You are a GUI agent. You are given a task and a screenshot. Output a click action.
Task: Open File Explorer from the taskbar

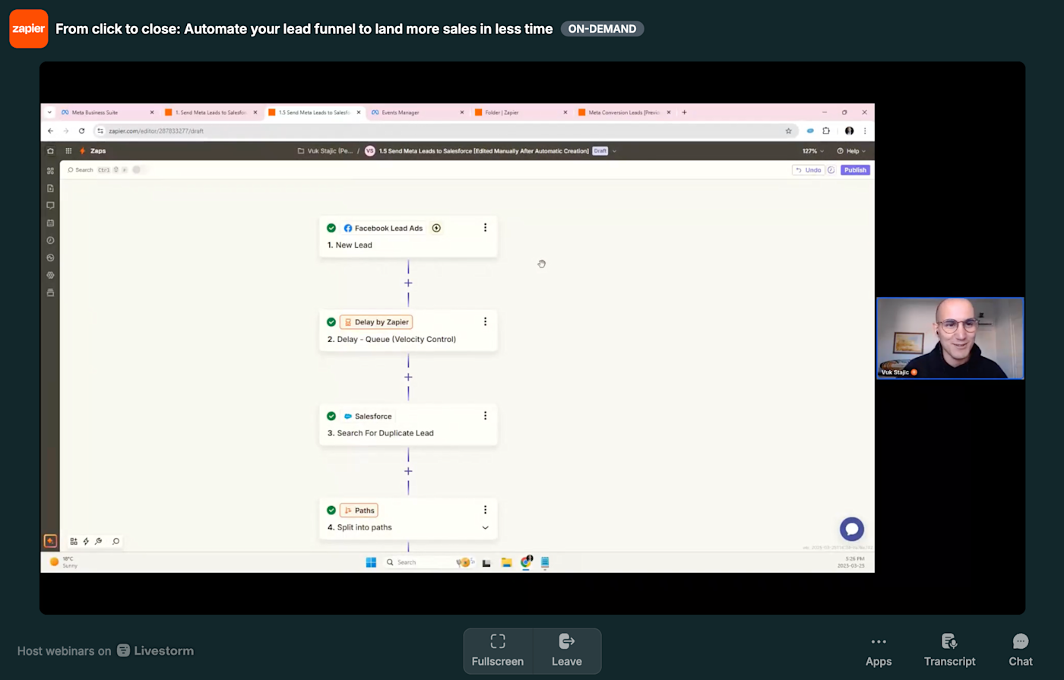click(506, 562)
